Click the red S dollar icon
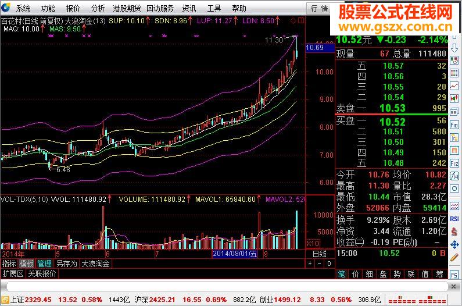 [x=454, y=232]
